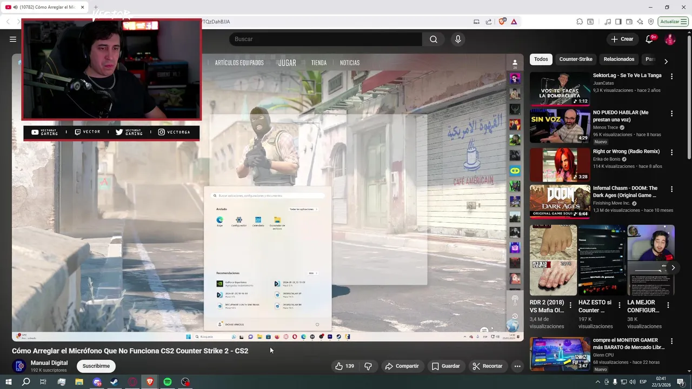Open options menu for HAZ ESTO si Counter short
Screen dimensions: 692x389
(x=619, y=305)
